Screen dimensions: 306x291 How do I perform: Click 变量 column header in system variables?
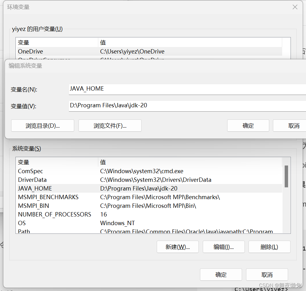[57, 162]
